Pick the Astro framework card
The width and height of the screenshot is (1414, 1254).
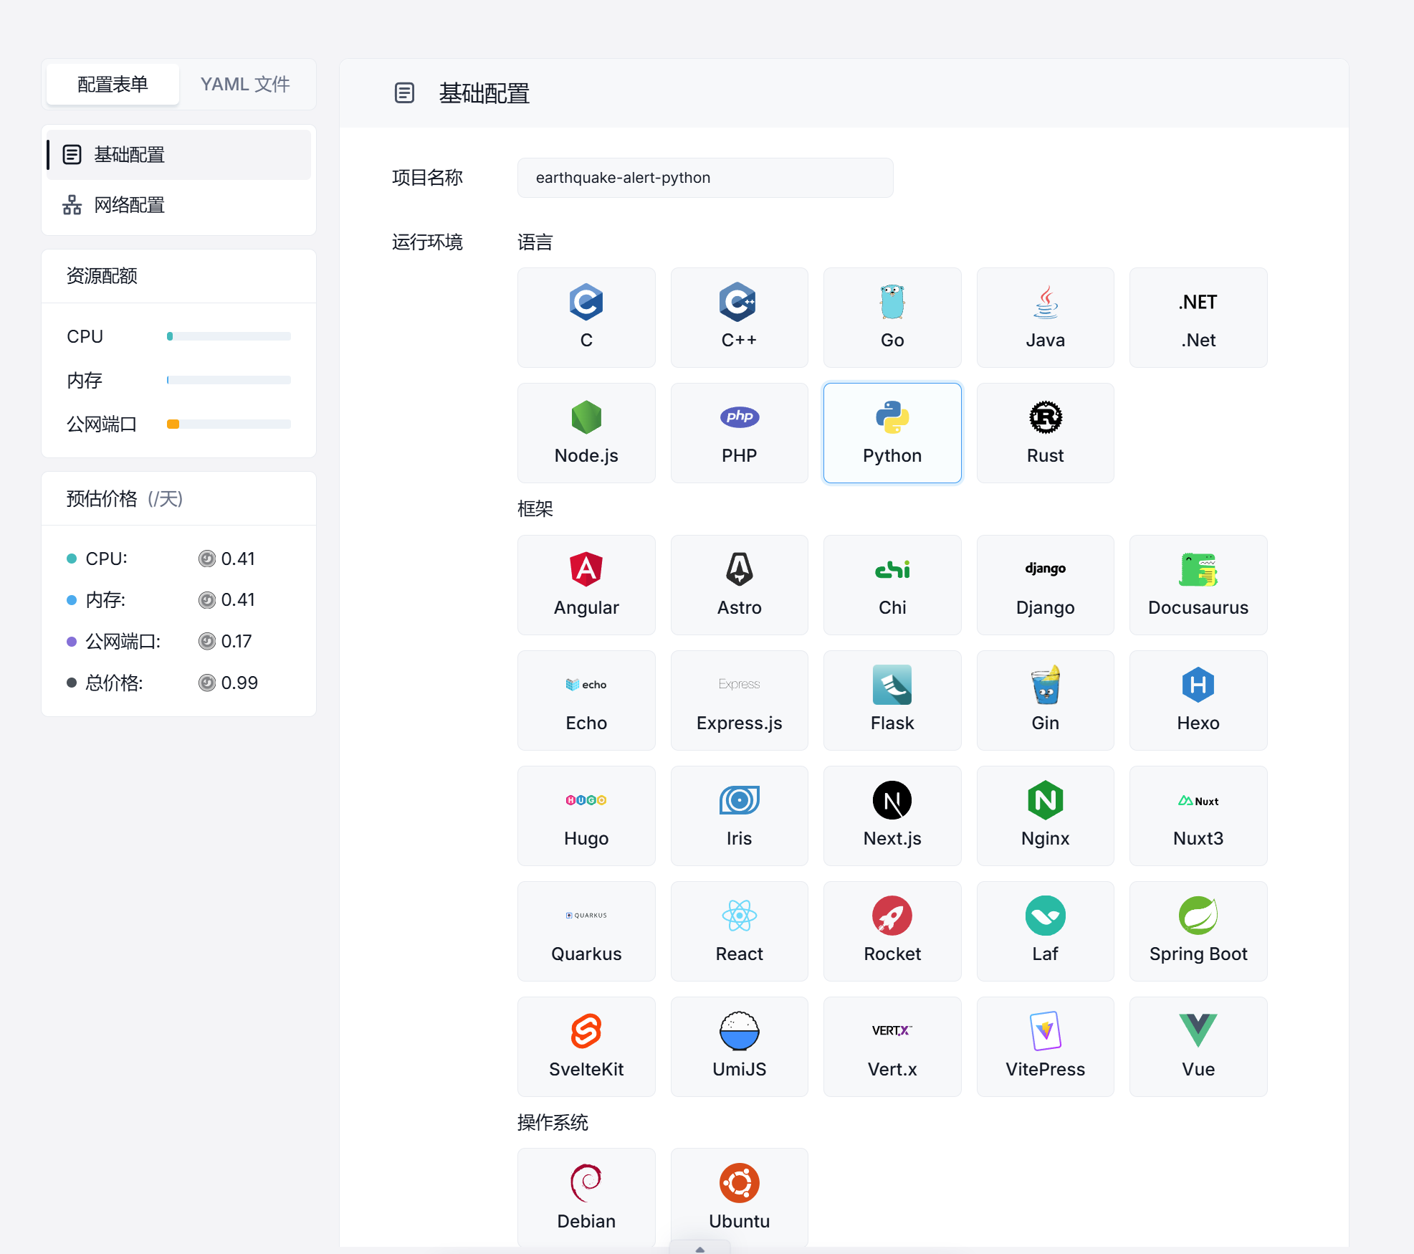739,585
